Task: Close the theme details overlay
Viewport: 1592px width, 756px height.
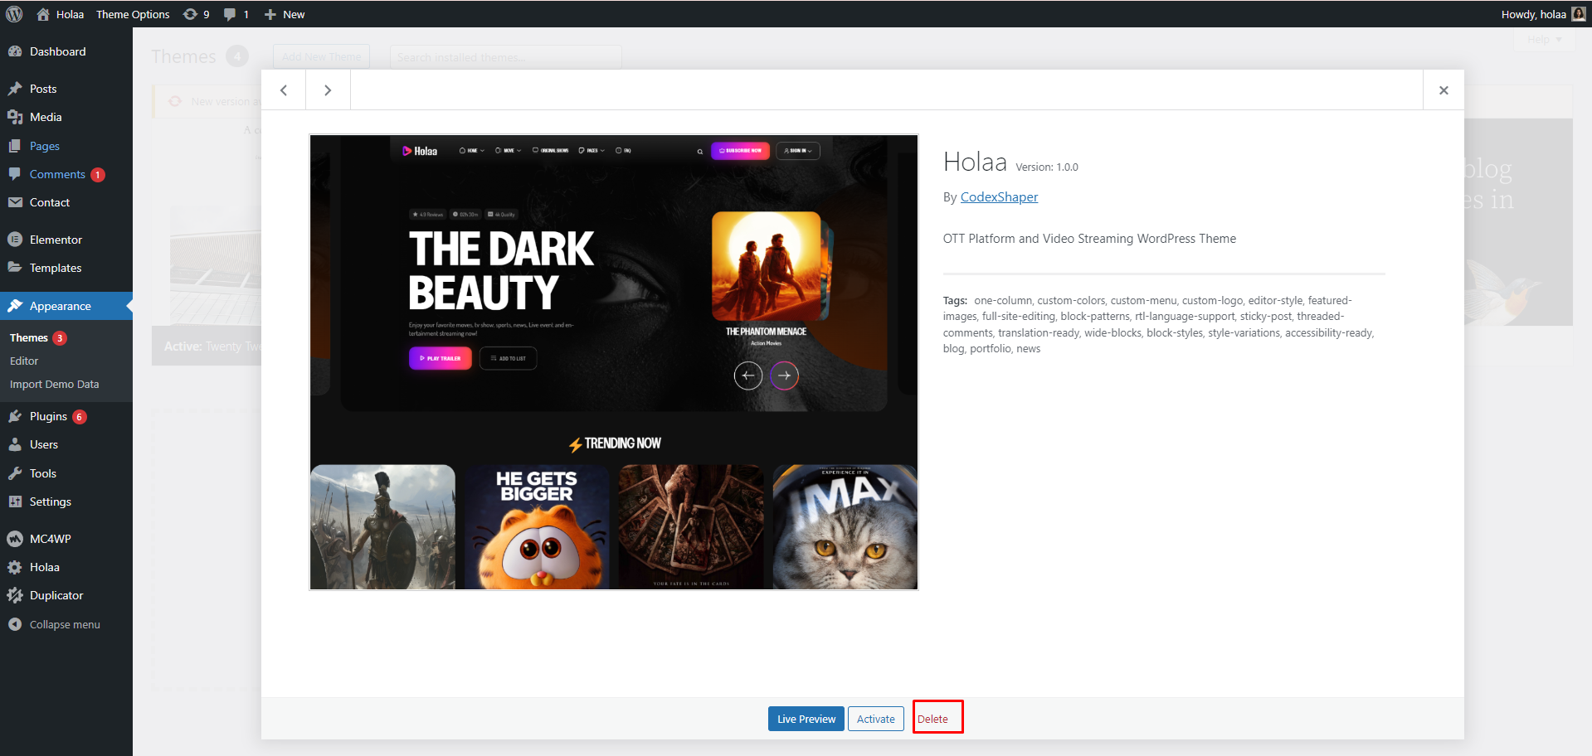Action: (1444, 90)
